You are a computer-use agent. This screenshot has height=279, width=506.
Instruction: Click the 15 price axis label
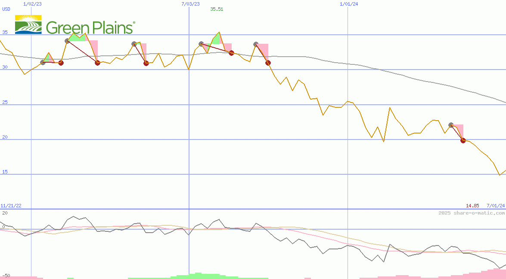5,172
